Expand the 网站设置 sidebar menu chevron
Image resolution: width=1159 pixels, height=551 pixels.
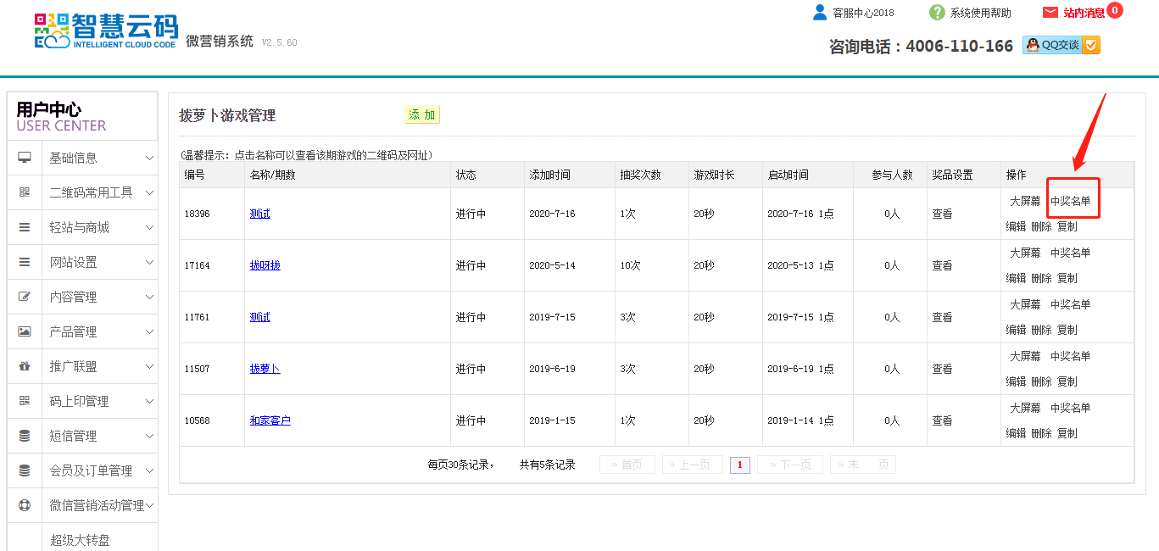(x=149, y=263)
